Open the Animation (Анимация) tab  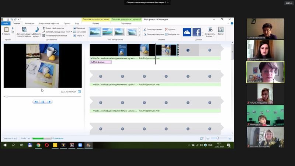point(29,23)
